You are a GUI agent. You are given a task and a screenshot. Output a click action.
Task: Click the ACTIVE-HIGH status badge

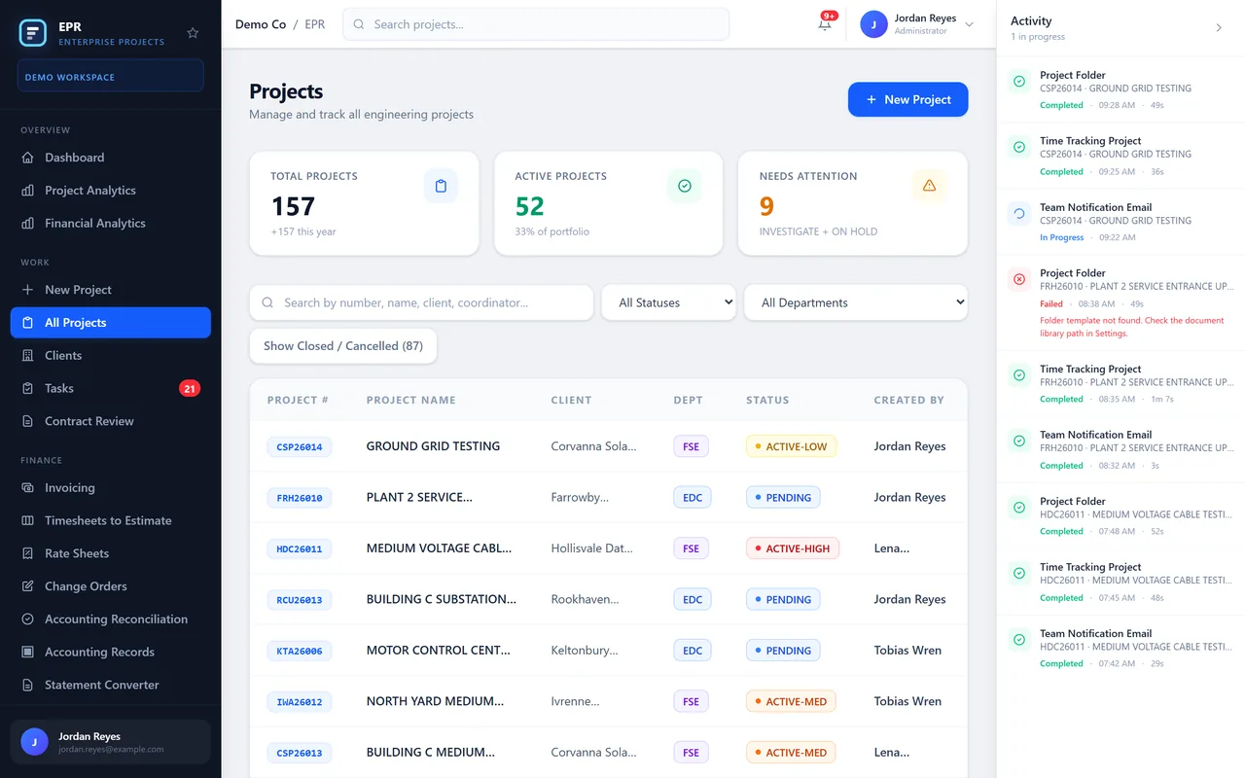[793, 548]
